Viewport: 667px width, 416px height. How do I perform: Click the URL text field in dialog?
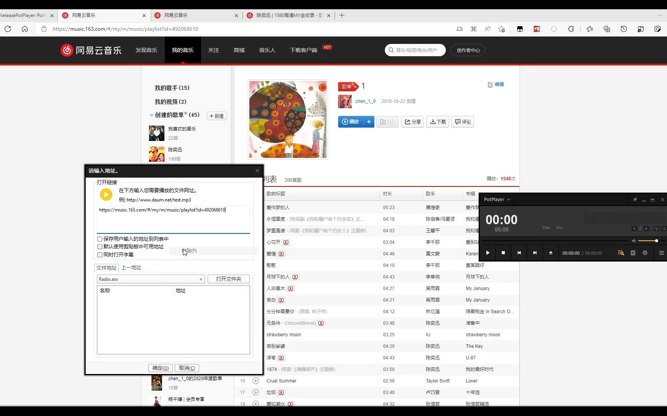coord(173,220)
